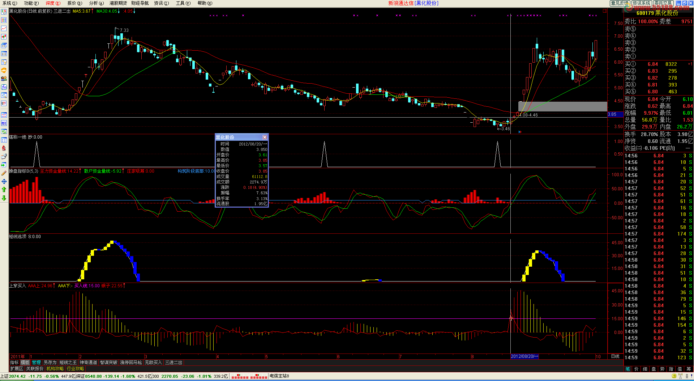Open the 分析(A) menu

click(96, 3)
